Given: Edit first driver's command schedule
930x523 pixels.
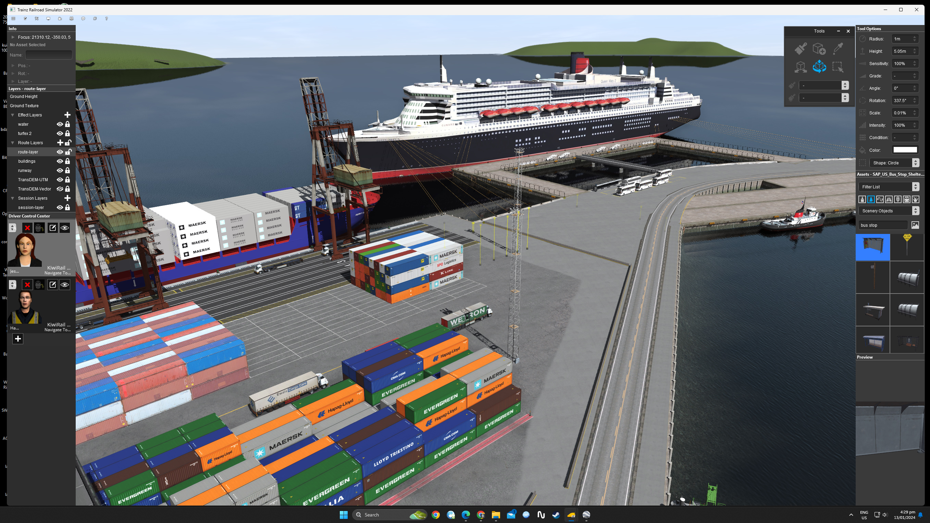Looking at the screenshot, I should pos(52,228).
